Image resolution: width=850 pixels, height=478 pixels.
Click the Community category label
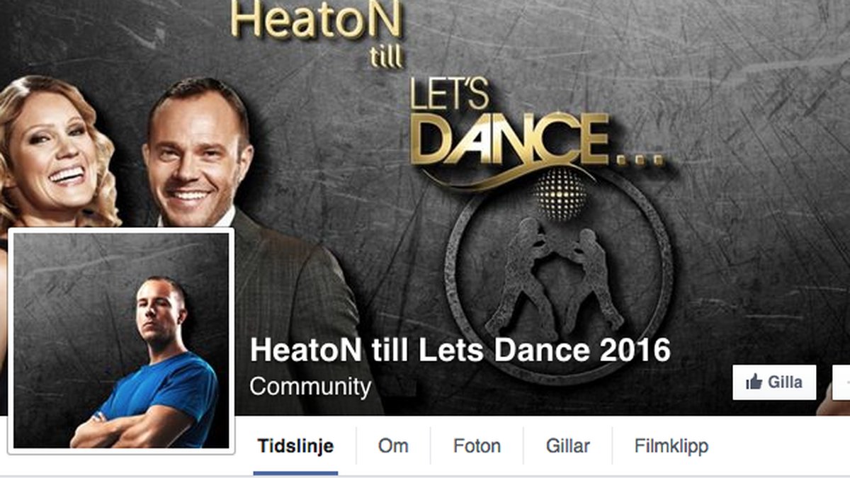point(310,387)
